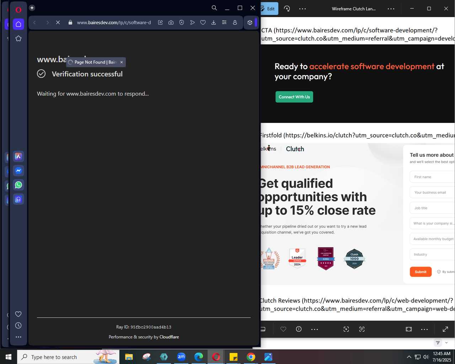Open the Industry dropdown field
The width and height of the screenshot is (455, 364).
[x=432, y=255]
